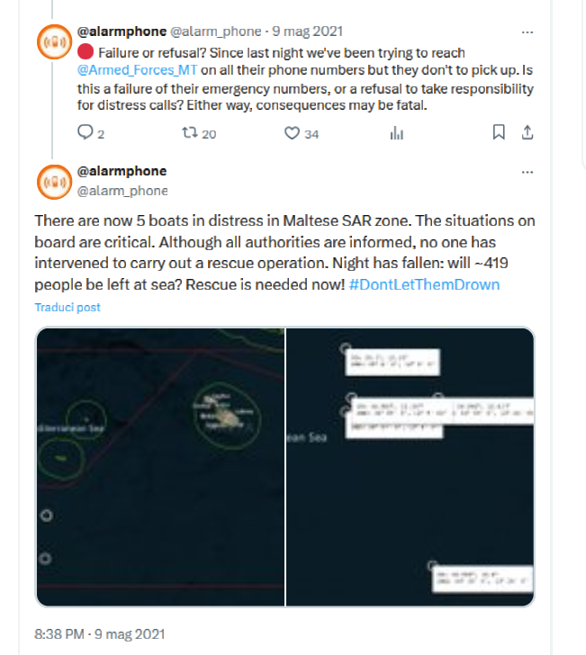586x655 pixels.
Task: Open the right map image
Action: (410, 466)
